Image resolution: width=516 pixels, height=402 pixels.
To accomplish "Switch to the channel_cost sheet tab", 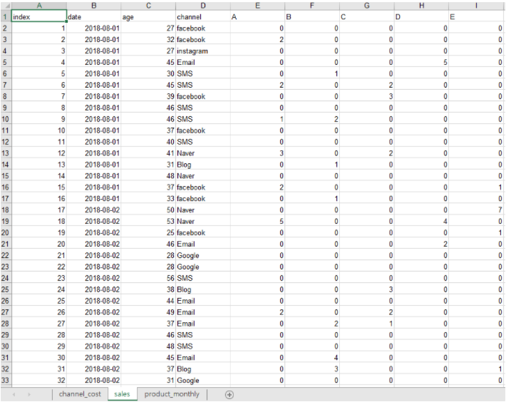I will [80, 394].
